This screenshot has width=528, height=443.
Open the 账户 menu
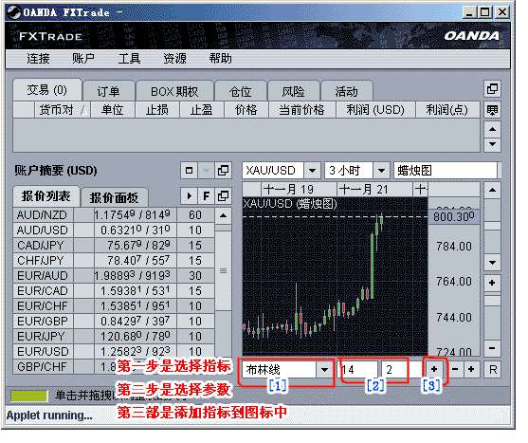coord(83,59)
